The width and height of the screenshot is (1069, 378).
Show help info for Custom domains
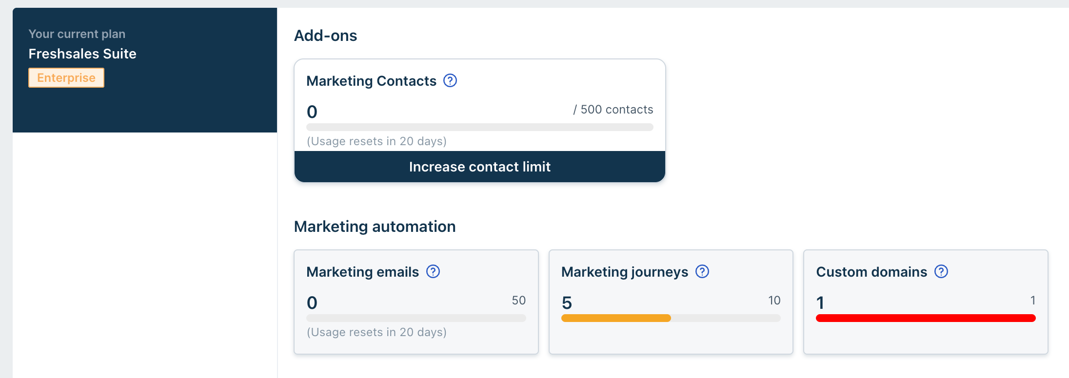pyautogui.click(x=941, y=271)
